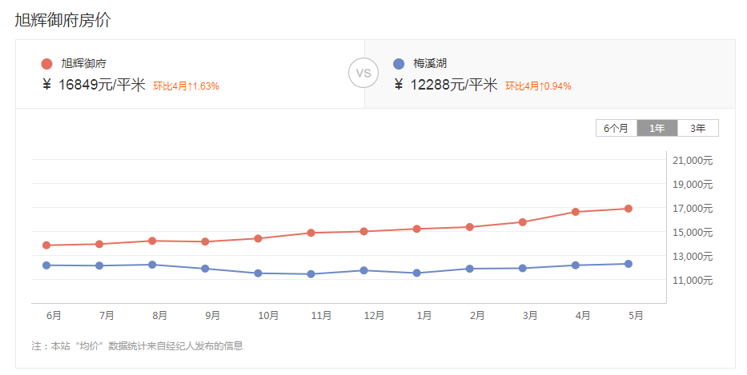Select the red data point for 11月

311,233
